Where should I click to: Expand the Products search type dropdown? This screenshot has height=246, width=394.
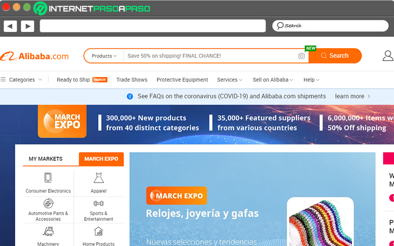pyautogui.click(x=104, y=56)
